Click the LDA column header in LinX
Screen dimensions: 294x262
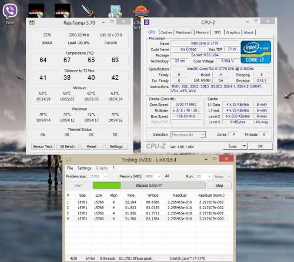99,195
